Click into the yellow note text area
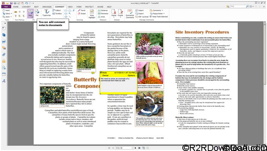 point(119,85)
